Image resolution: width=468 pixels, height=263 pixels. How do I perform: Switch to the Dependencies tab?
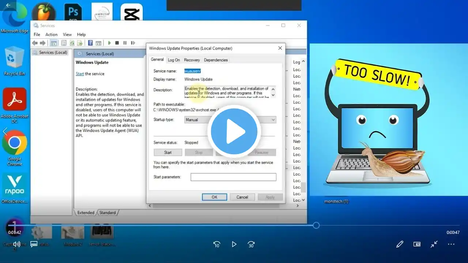point(216,60)
